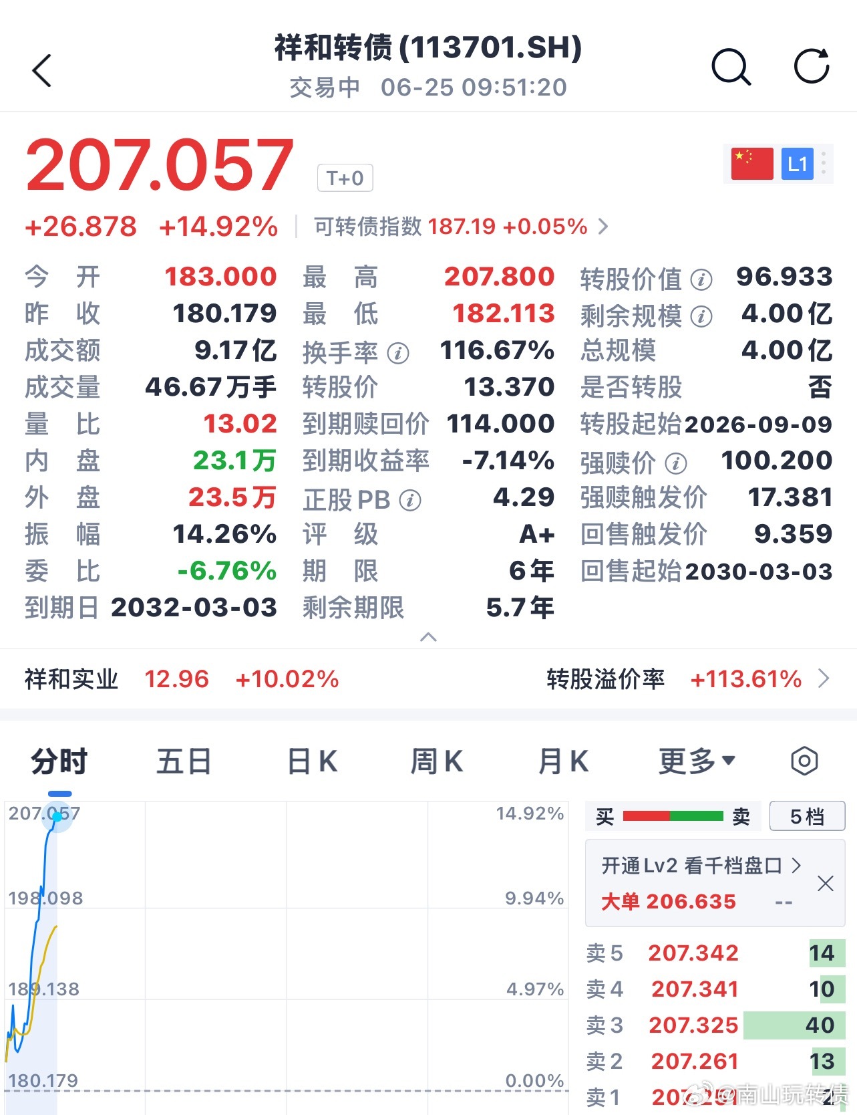The image size is (857, 1115).
Task: Tap 到期日 2032-03-03 value
Action: click(x=194, y=607)
